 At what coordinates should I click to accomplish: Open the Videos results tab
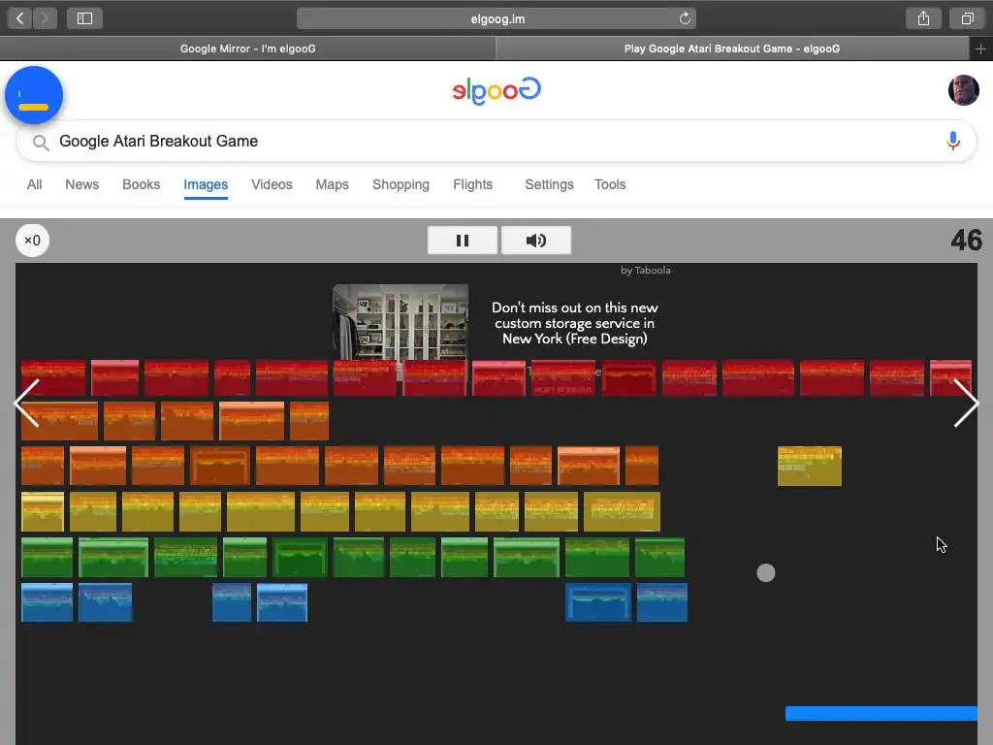point(272,184)
